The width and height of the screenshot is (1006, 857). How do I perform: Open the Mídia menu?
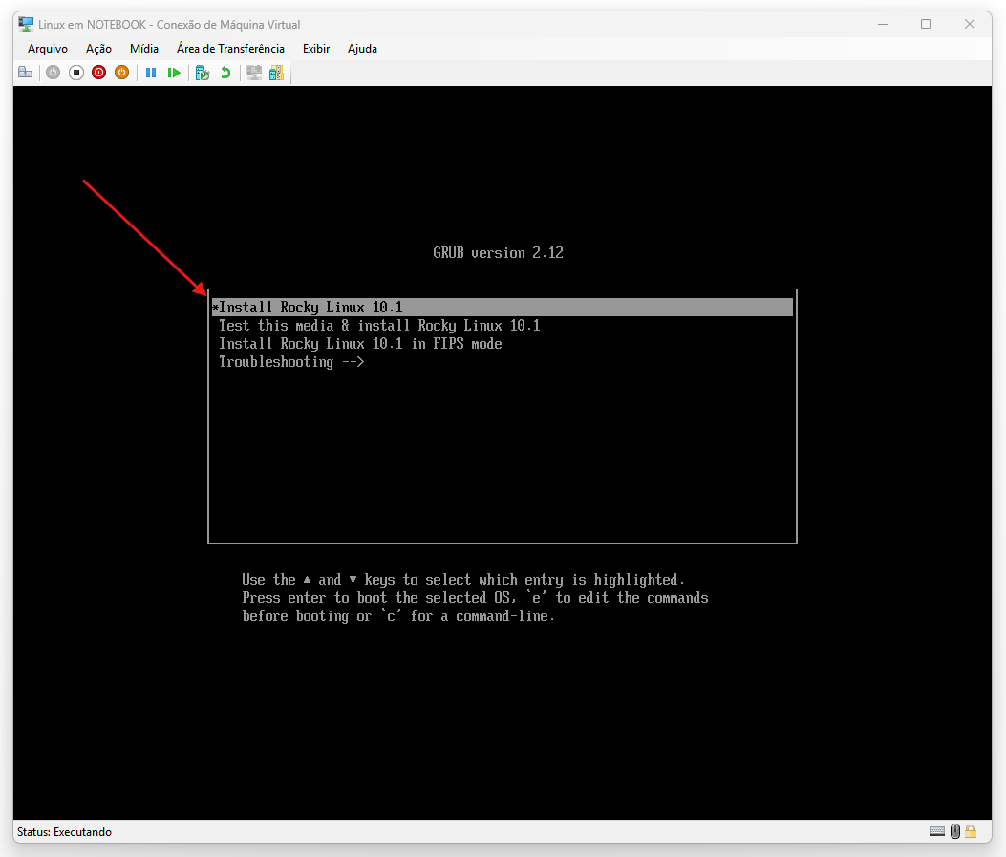(144, 49)
